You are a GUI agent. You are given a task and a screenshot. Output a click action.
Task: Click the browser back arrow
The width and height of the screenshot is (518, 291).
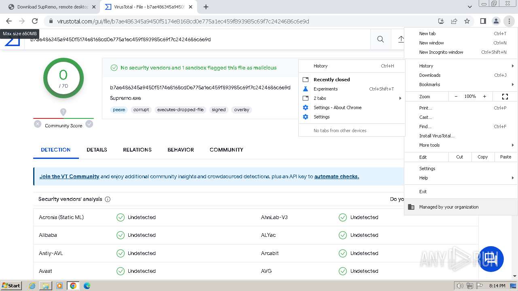9,21
